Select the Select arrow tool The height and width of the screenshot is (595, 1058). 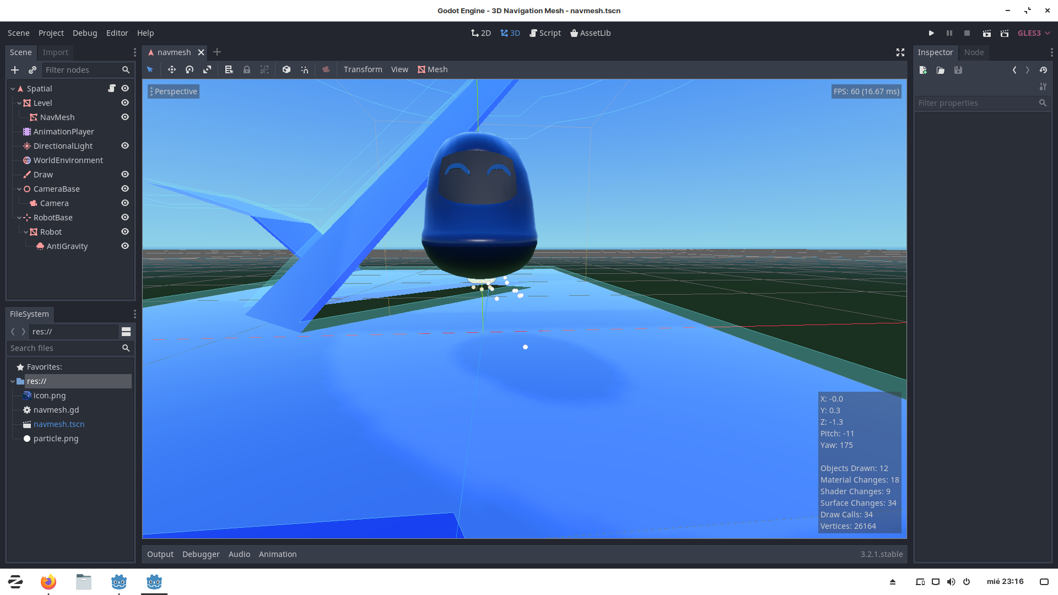click(150, 69)
